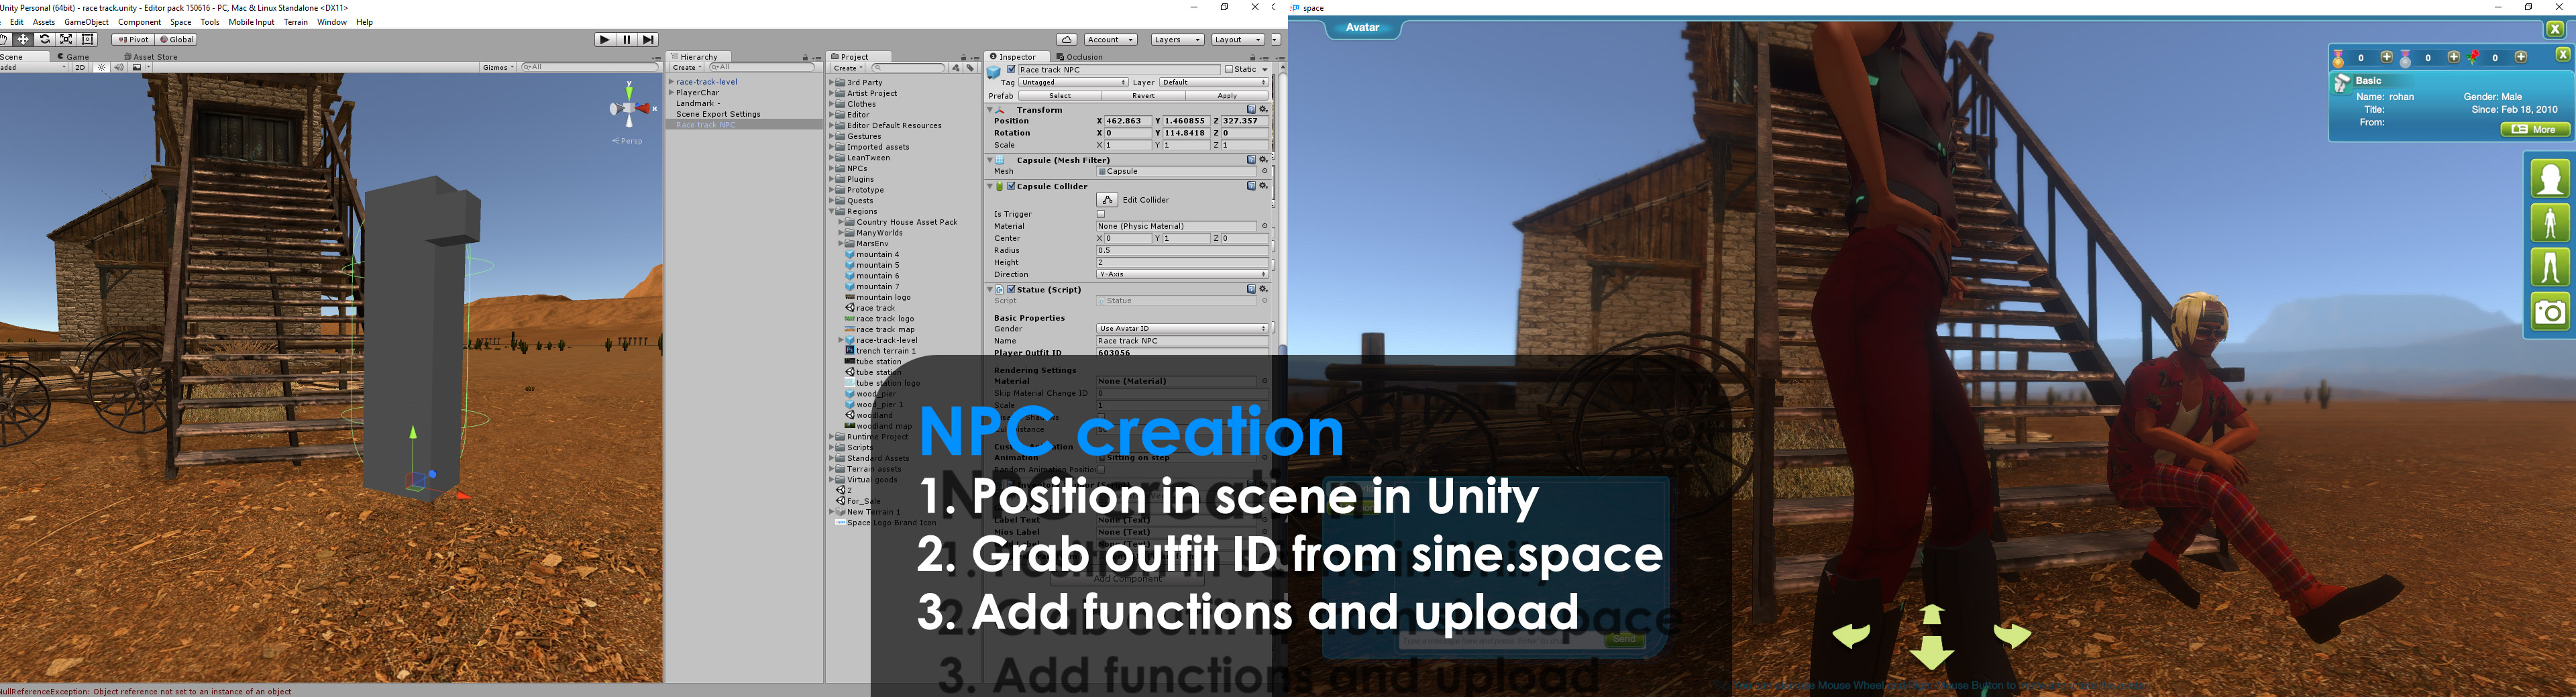Open the Capsule Mesh Filter help icon
The image size is (2576, 697).
tap(1251, 160)
